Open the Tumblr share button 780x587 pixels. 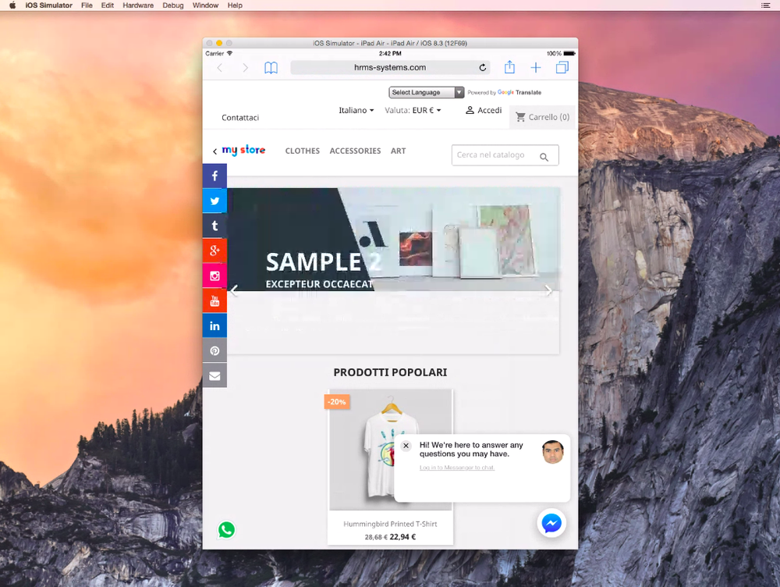click(214, 226)
